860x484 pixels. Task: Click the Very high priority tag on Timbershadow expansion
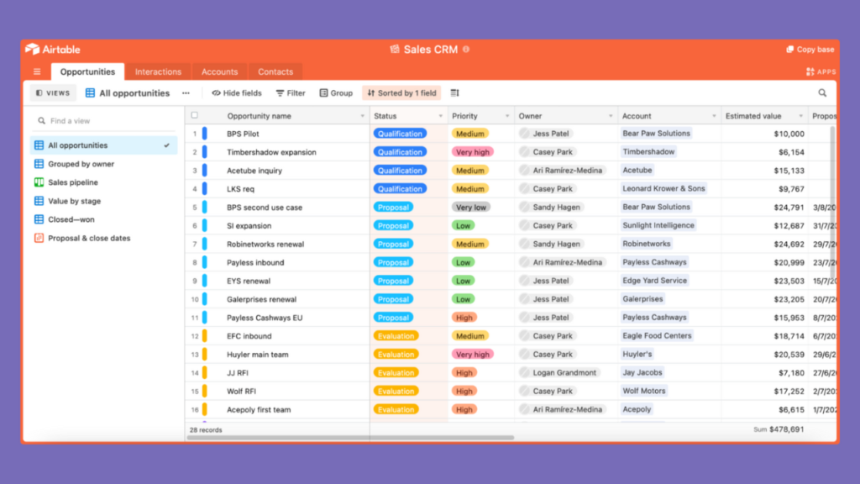[x=472, y=152]
